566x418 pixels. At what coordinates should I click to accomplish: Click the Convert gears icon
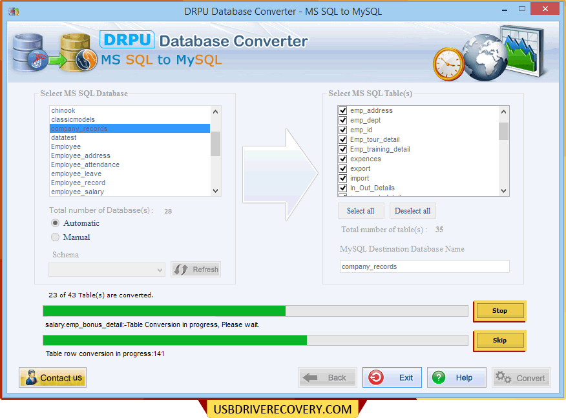pyautogui.click(x=503, y=377)
